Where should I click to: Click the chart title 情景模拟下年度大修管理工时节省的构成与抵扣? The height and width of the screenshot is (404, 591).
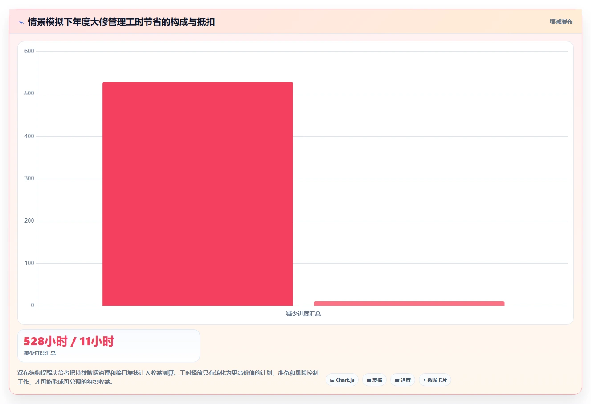click(x=121, y=22)
